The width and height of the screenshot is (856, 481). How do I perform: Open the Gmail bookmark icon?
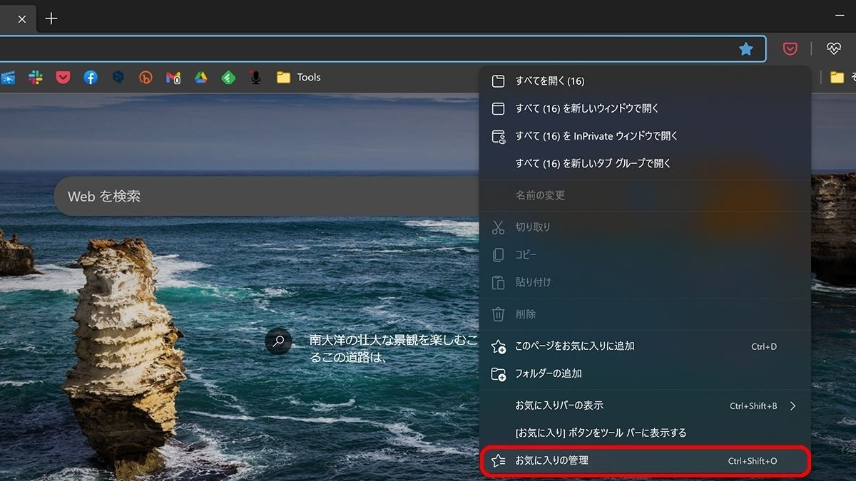coord(173,78)
